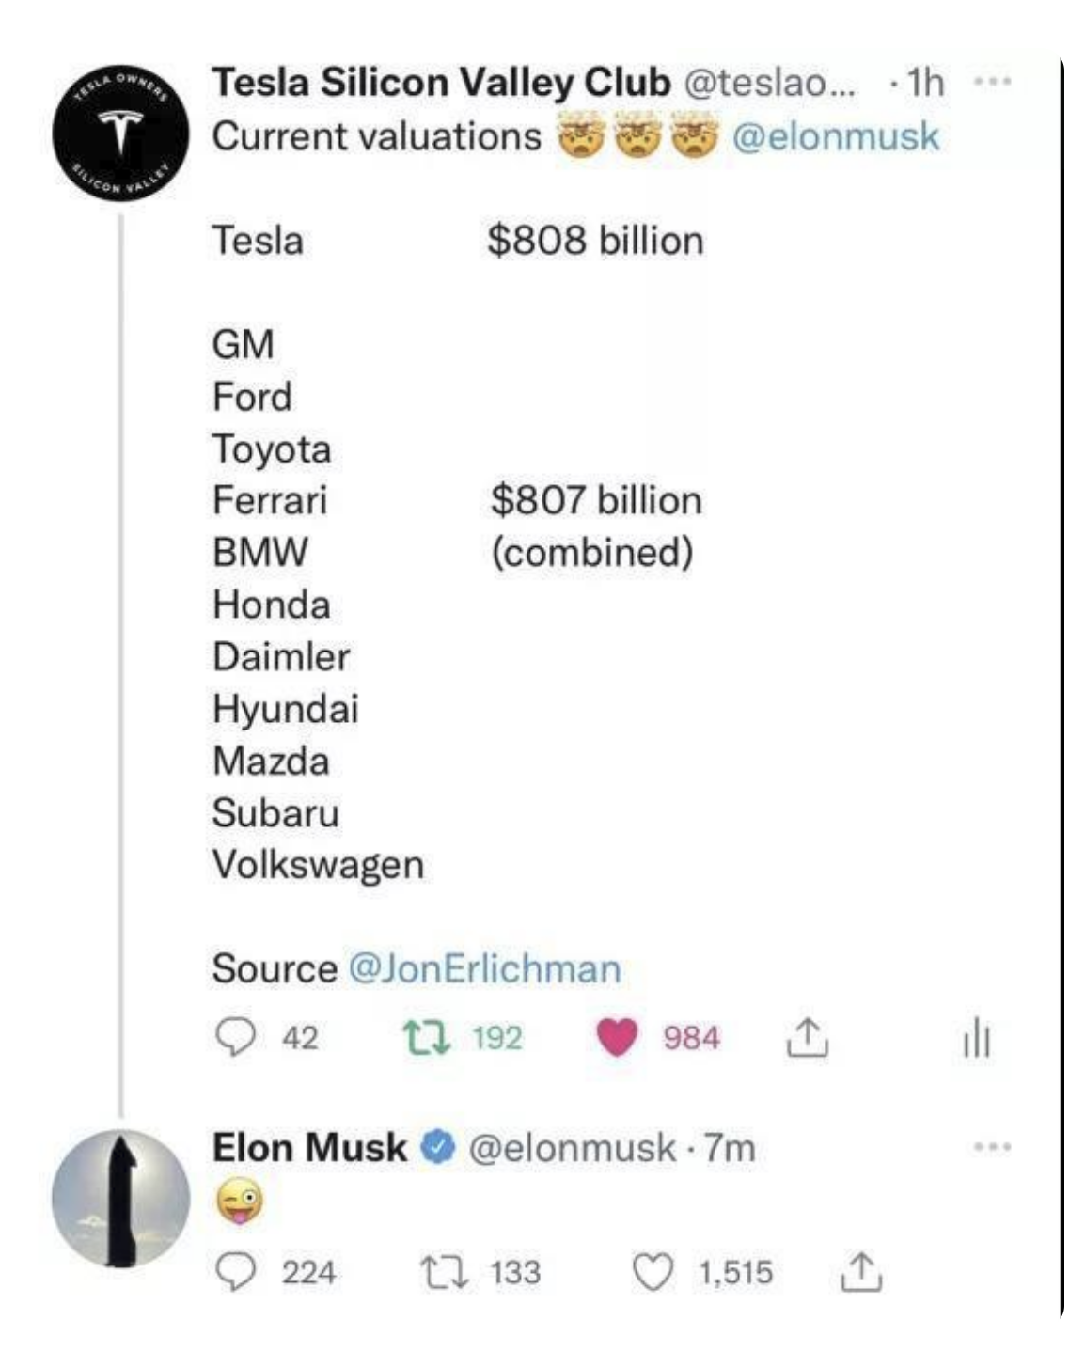Open the 1h timestamp of the tweet
Viewport: 1085px width, 1351px height.
(926, 83)
